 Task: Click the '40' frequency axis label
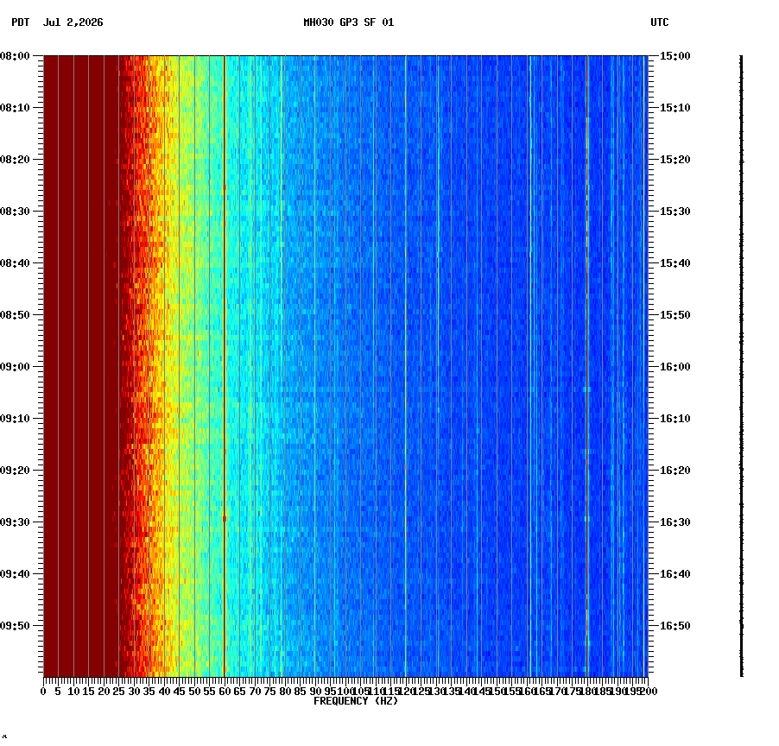tap(164, 692)
